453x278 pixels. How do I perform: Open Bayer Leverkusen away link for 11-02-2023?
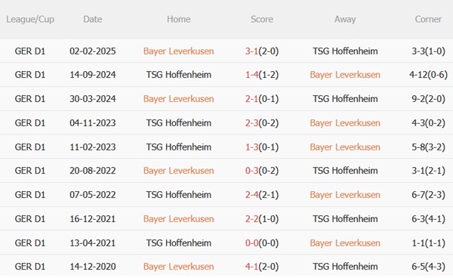[x=345, y=147]
